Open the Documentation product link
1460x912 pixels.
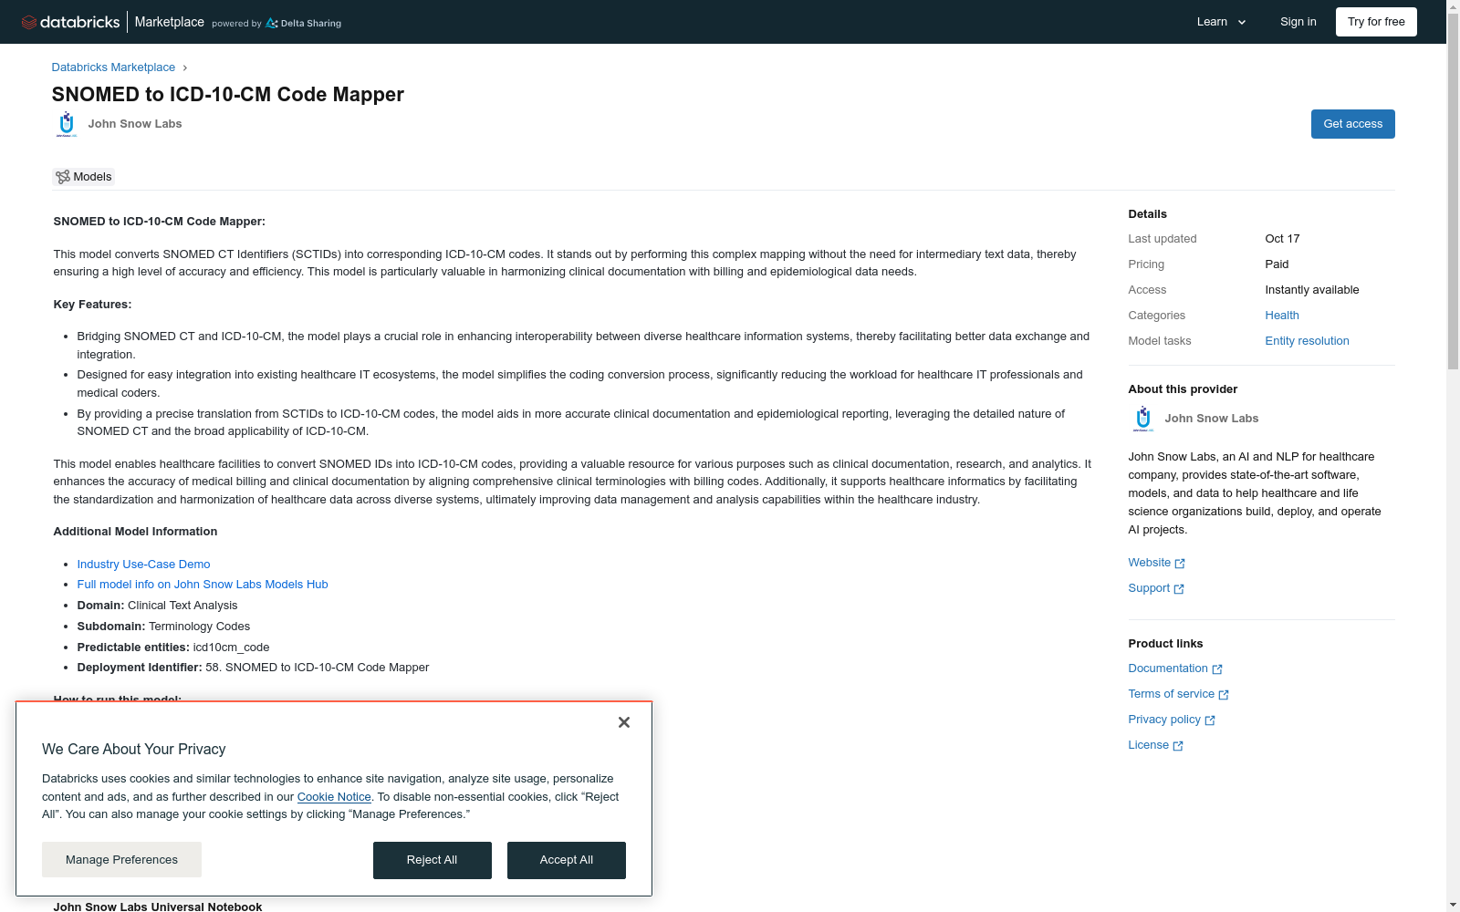click(1168, 668)
